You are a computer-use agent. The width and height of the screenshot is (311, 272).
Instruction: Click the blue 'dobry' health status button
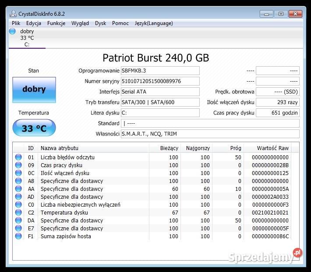[x=34, y=89]
